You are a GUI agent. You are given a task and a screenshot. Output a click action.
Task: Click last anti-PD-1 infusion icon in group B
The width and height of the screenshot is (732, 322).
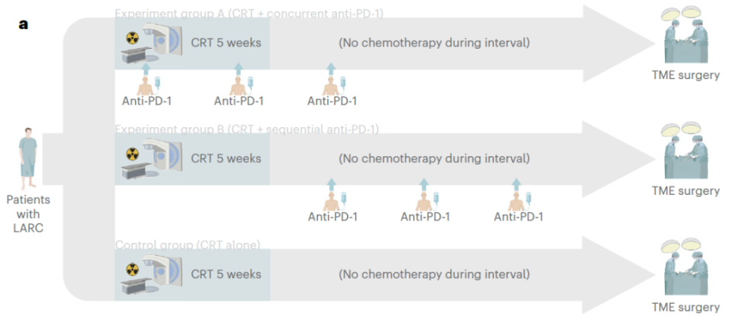point(518,196)
